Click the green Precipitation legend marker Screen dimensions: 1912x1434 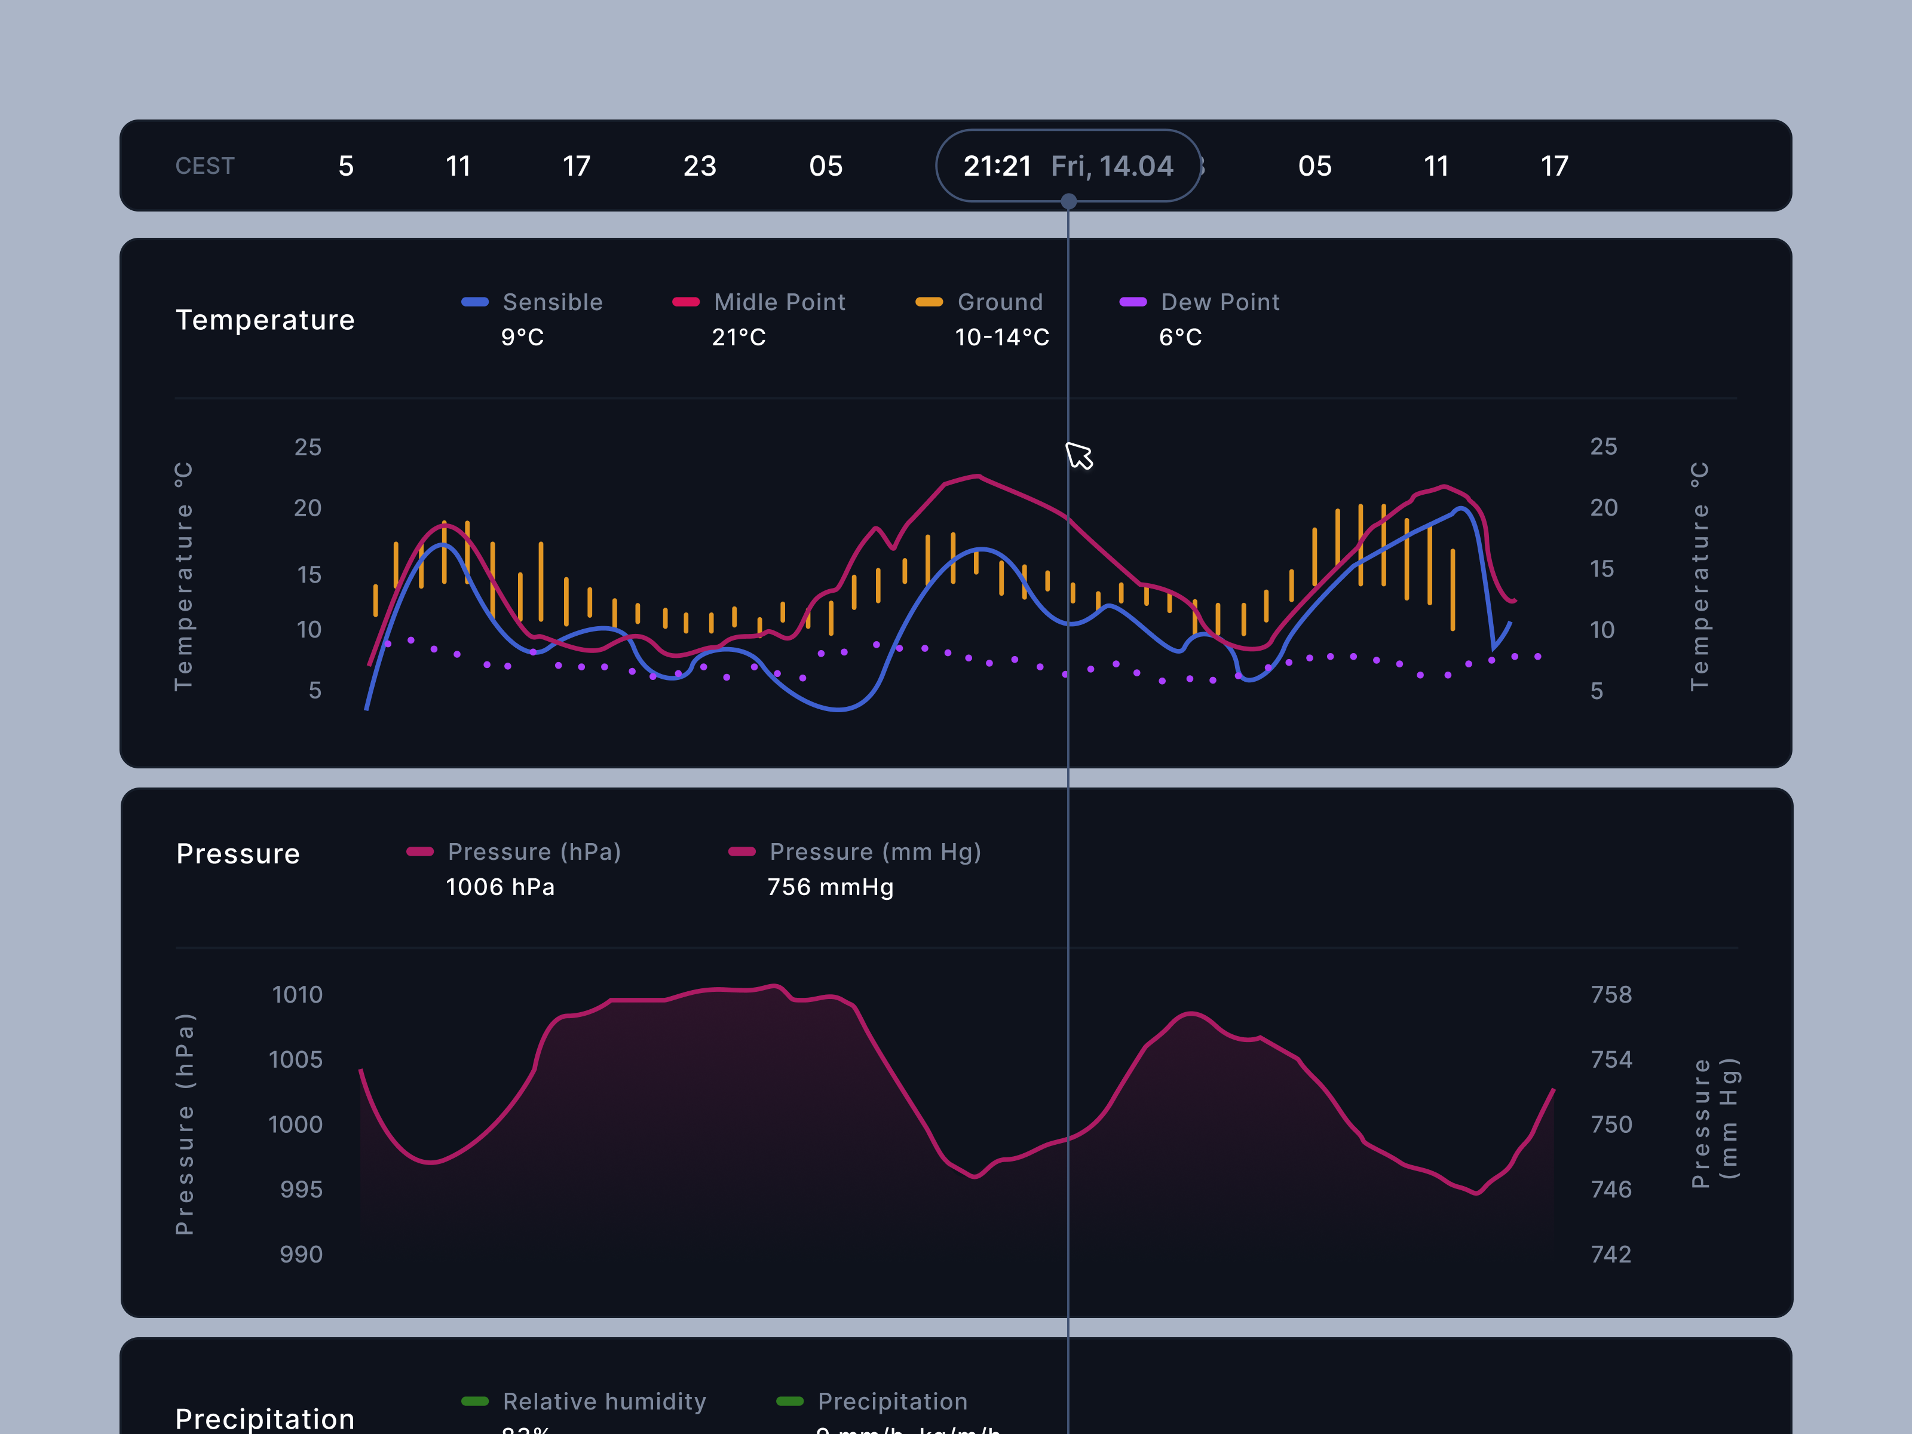click(789, 1401)
